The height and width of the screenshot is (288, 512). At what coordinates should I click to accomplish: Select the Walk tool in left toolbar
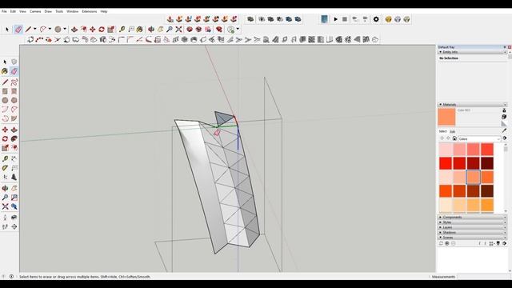tap(5, 226)
